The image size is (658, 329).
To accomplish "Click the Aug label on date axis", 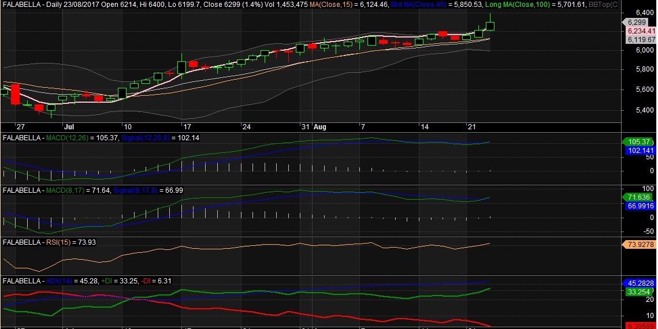I will click(320, 127).
